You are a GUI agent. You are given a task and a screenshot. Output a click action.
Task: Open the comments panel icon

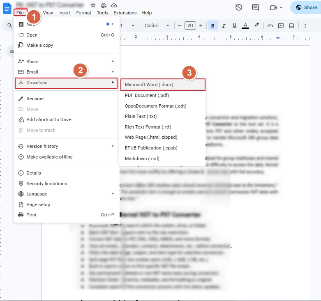coord(255,7)
